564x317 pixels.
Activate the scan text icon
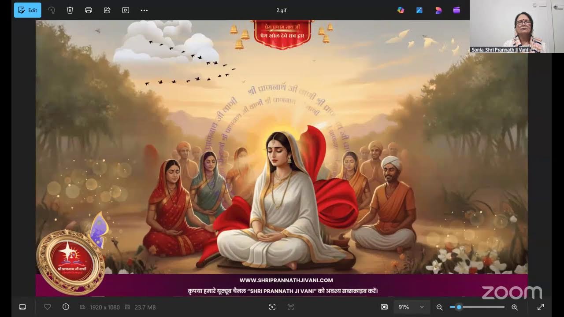click(x=291, y=307)
